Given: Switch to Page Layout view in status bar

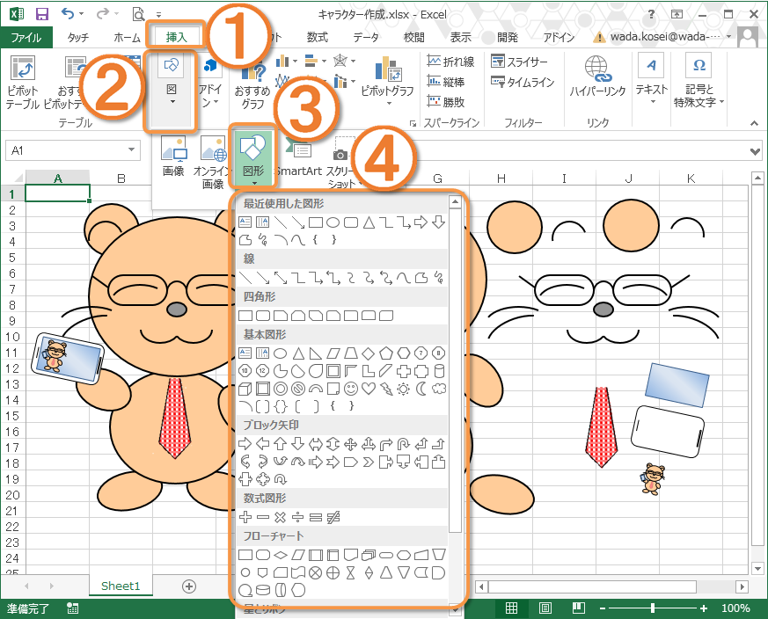Looking at the screenshot, I should [x=545, y=608].
